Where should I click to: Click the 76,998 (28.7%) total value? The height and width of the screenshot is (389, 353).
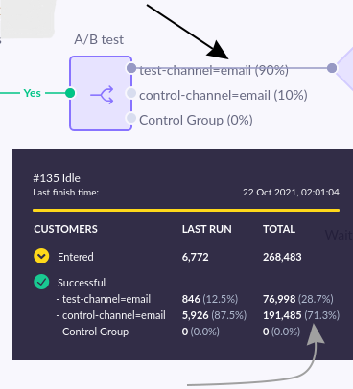point(298,299)
